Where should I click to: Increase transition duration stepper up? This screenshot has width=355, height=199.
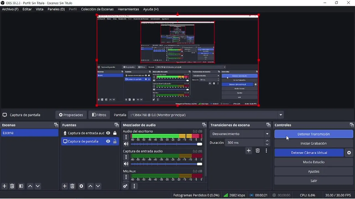267,141
